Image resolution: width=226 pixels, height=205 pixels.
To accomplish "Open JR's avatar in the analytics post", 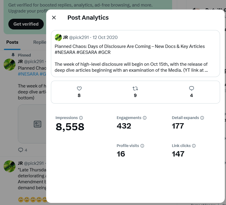I will click(x=58, y=37).
